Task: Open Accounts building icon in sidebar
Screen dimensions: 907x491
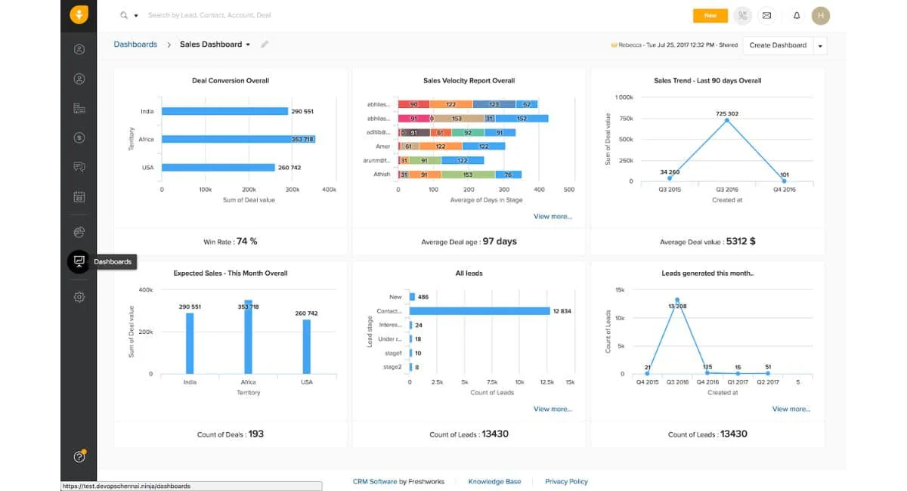Action: (x=79, y=108)
